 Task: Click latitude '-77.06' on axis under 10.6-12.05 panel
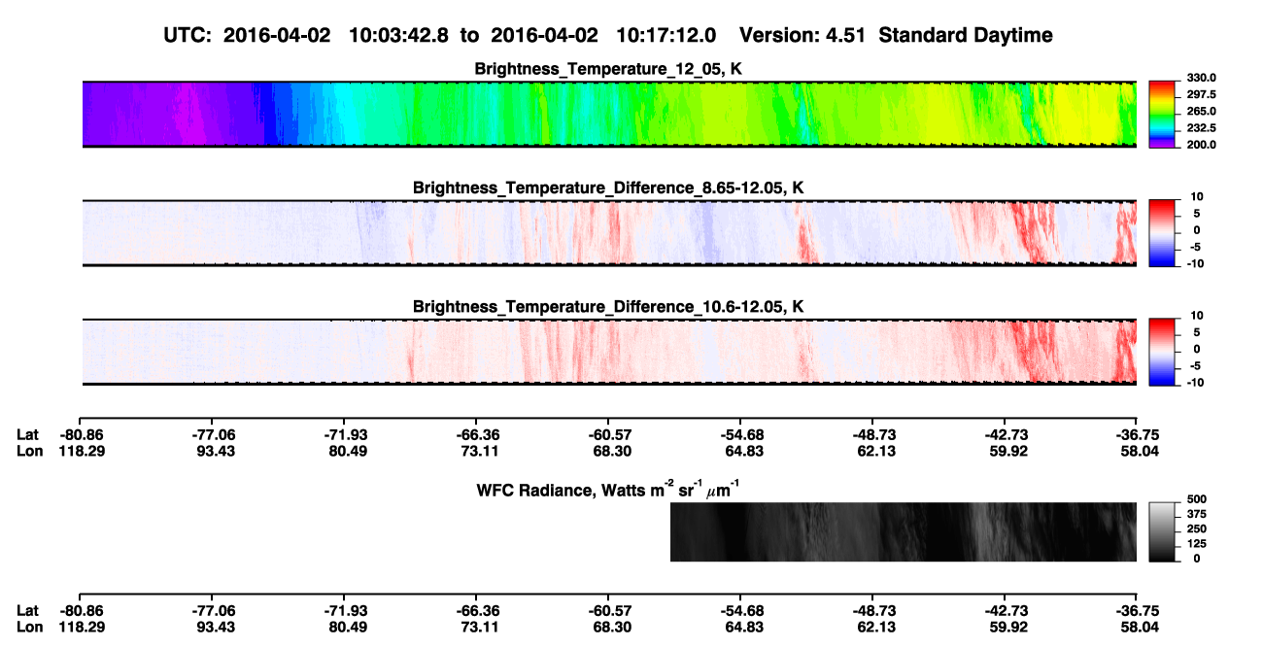pos(215,433)
